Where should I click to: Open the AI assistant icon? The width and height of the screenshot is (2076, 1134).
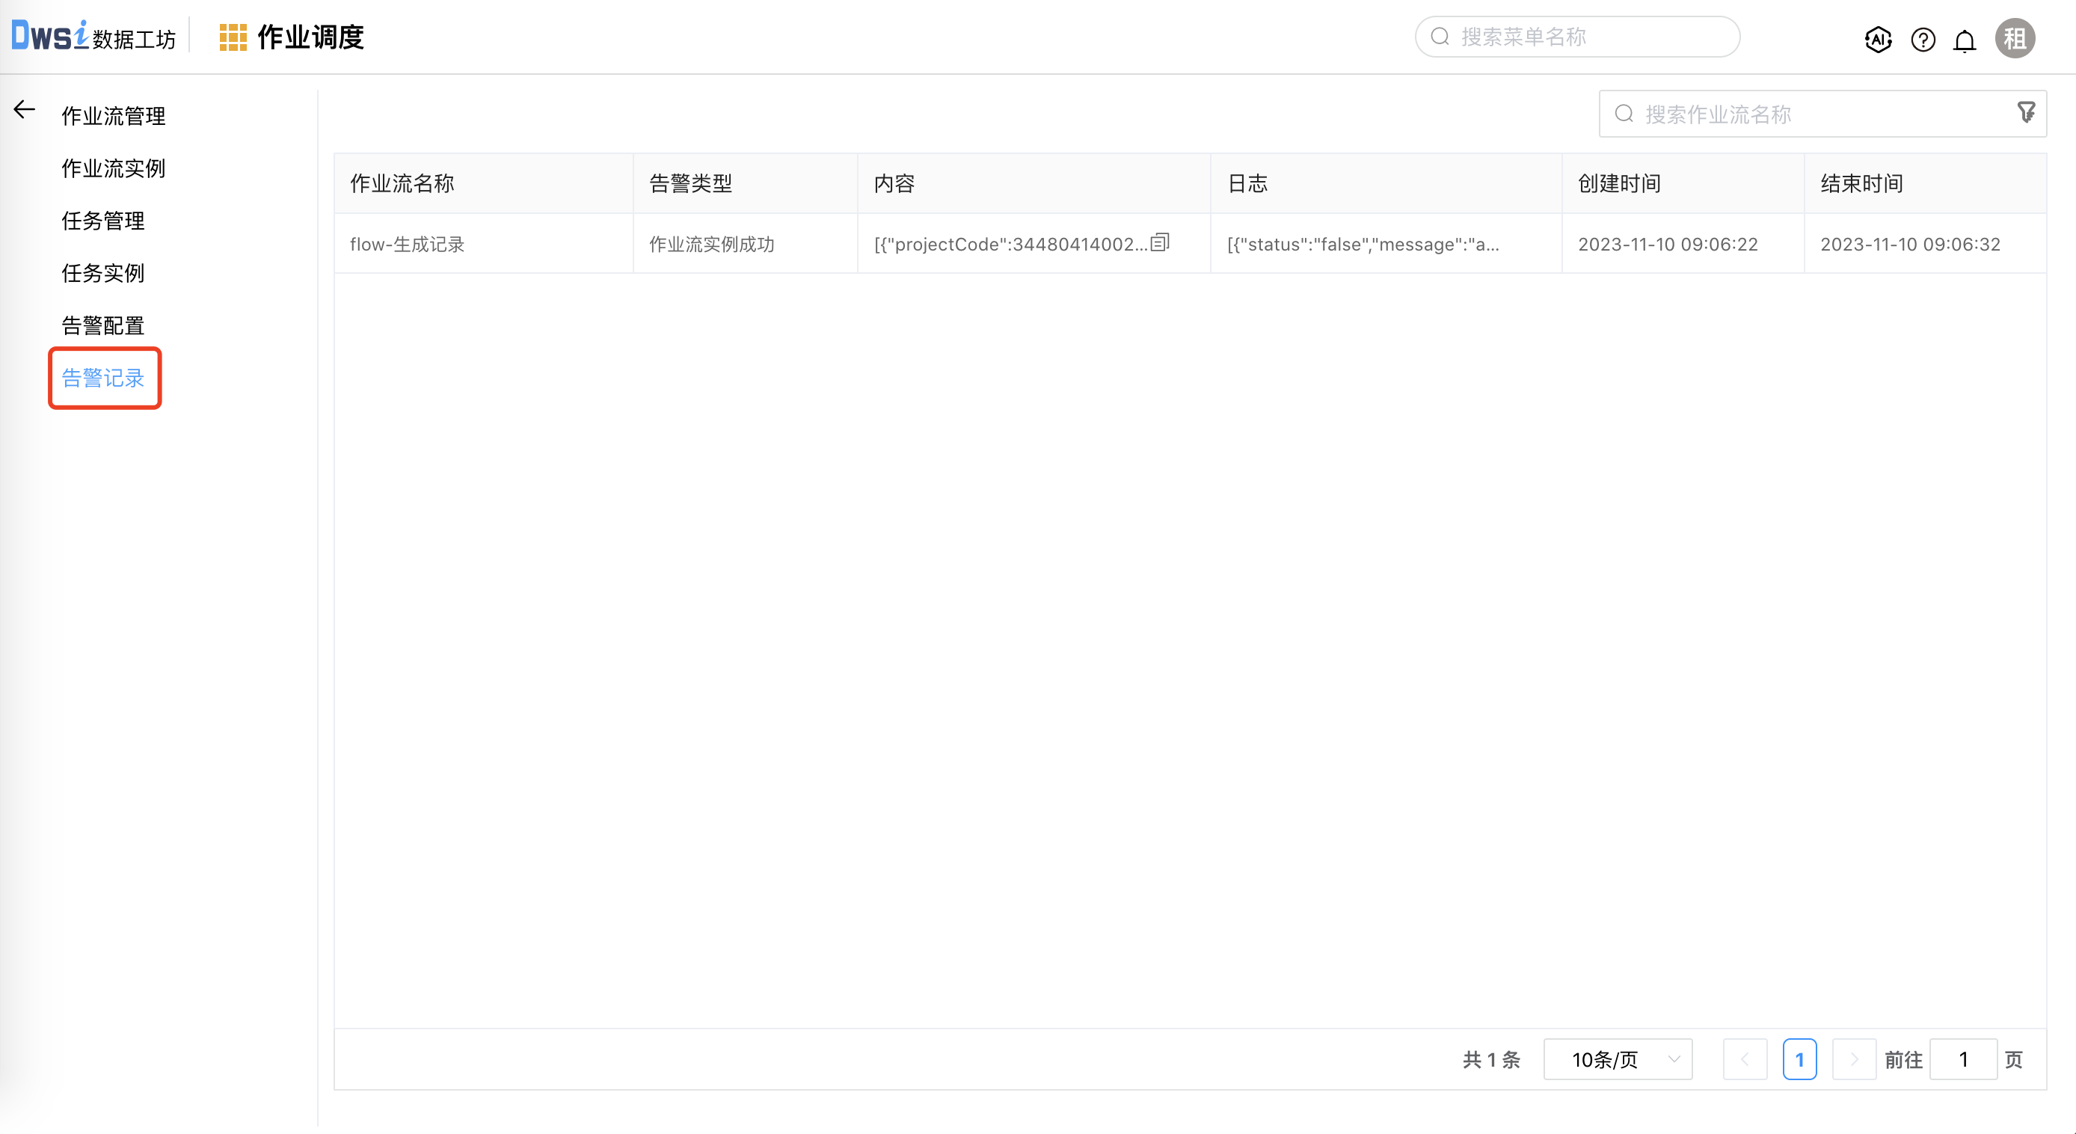coord(1878,40)
